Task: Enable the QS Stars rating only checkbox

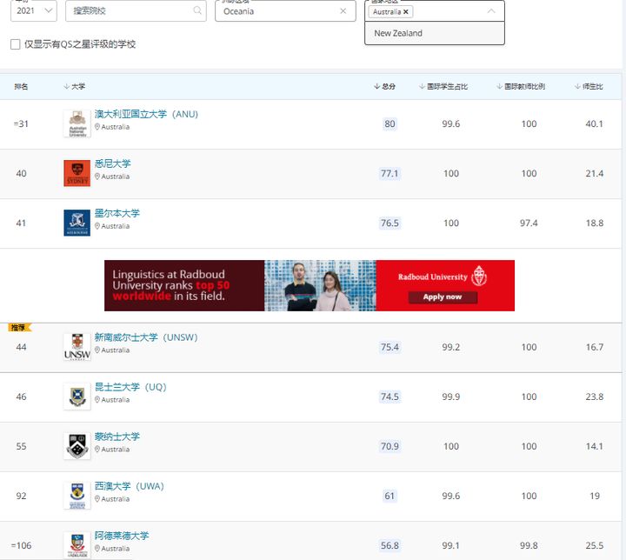Action: [15, 44]
